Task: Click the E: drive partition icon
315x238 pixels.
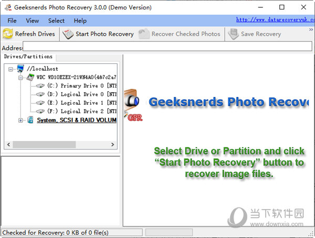Action: pyautogui.click(x=40, y=103)
